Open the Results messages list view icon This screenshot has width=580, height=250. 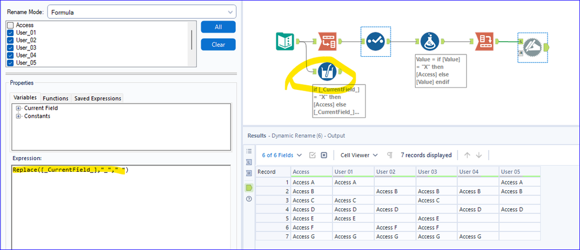249,151
